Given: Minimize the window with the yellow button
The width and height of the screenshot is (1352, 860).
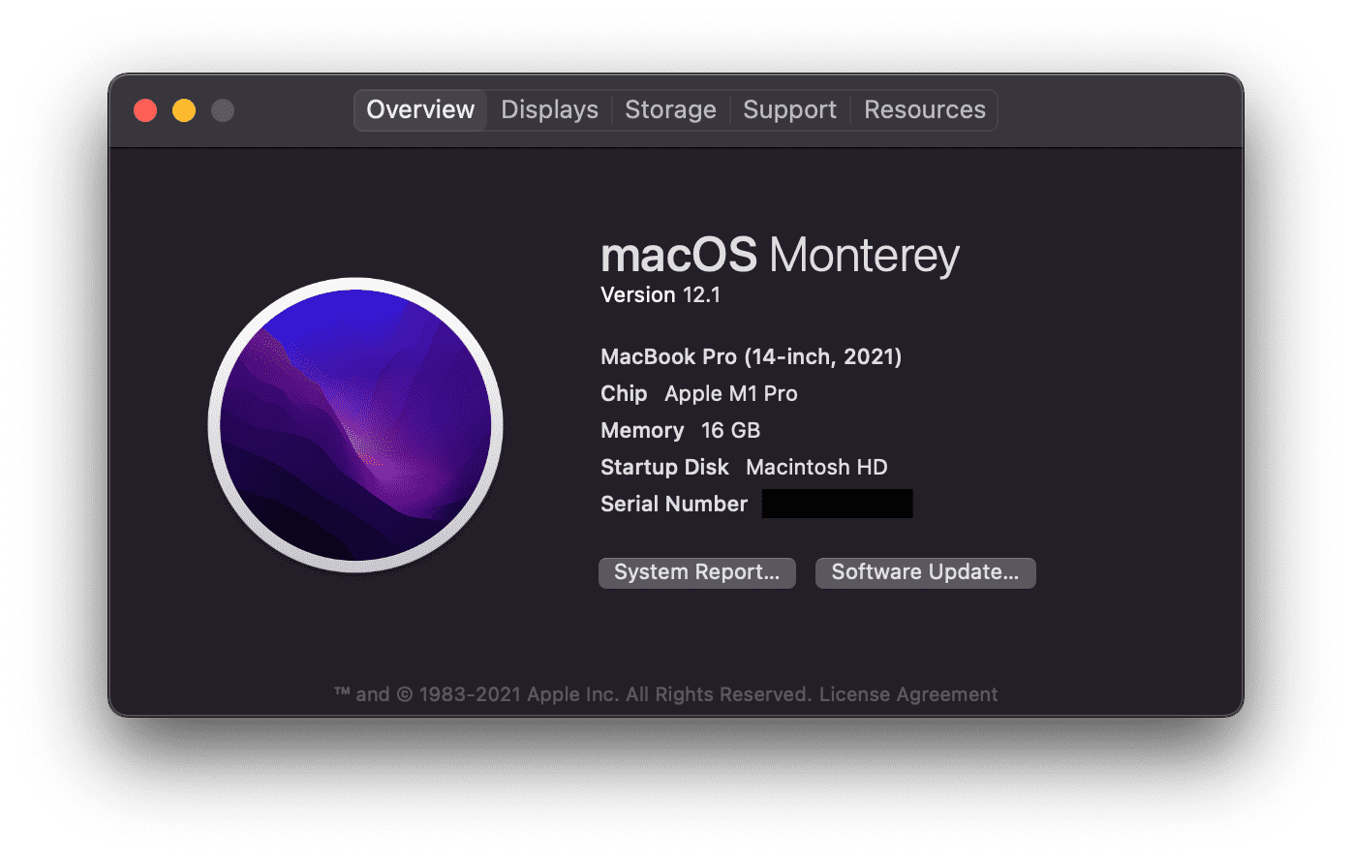Looking at the screenshot, I should click(184, 110).
